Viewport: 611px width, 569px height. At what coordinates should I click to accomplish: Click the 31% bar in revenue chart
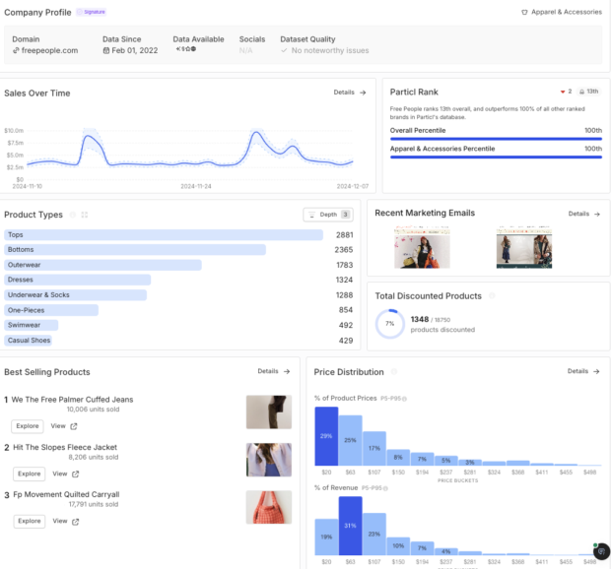point(350,526)
